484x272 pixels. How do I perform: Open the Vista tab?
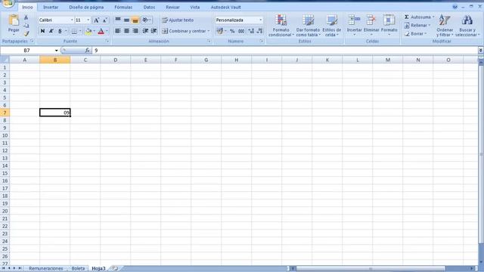pyautogui.click(x=195, y=7)
